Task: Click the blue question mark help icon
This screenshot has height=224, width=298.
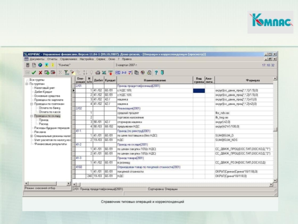Action: (156, 72)
